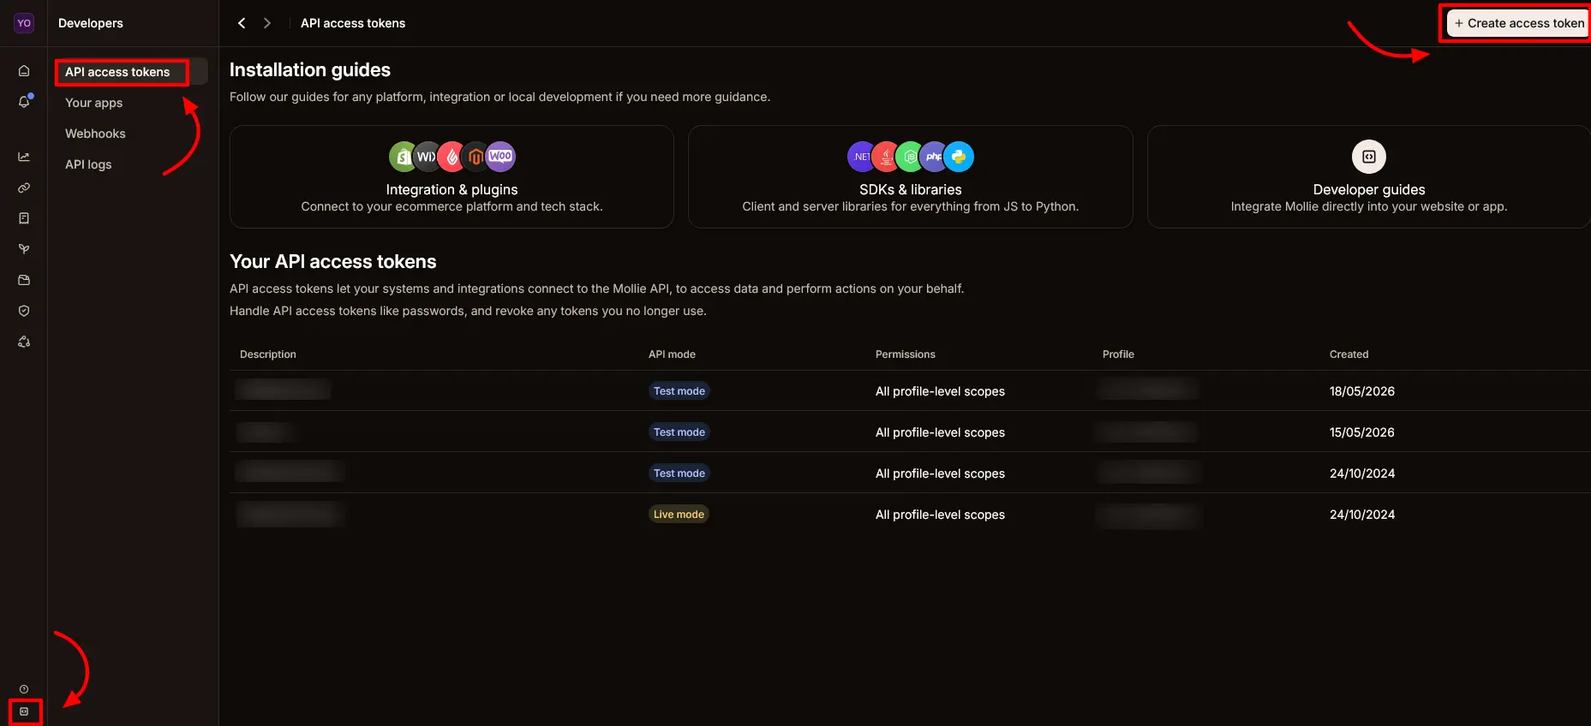Click the WooCommerce logo icon

pyautogui.click(x=500, y=157)
